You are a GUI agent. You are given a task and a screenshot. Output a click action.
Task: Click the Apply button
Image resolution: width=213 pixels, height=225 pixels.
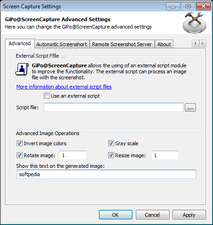189,215
